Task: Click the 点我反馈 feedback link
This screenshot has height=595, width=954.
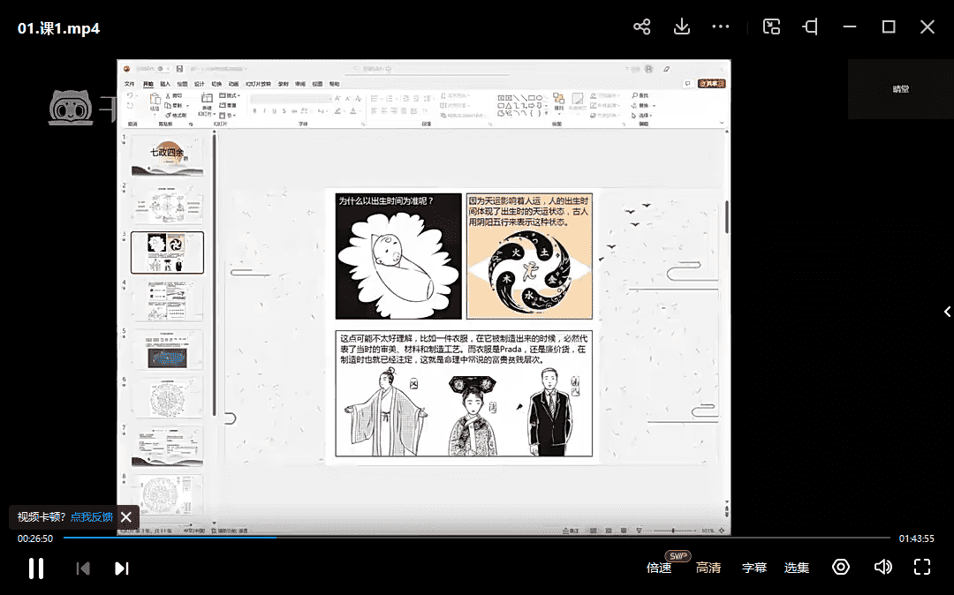Action: [x=92, y=517]
